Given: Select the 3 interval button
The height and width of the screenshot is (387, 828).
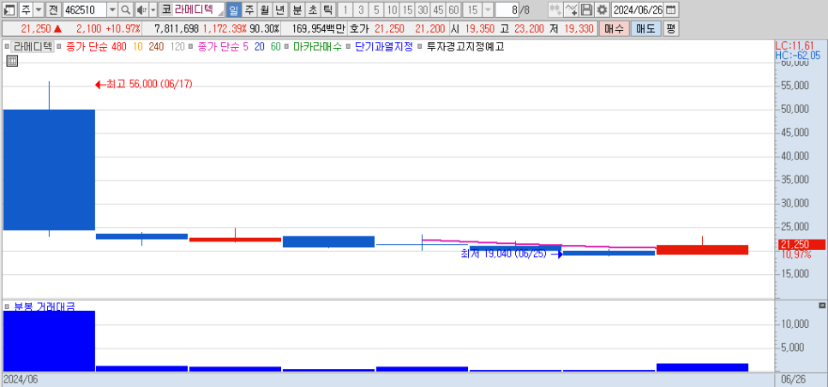Looking at the screenshot, I should click(x=361, y=10).
